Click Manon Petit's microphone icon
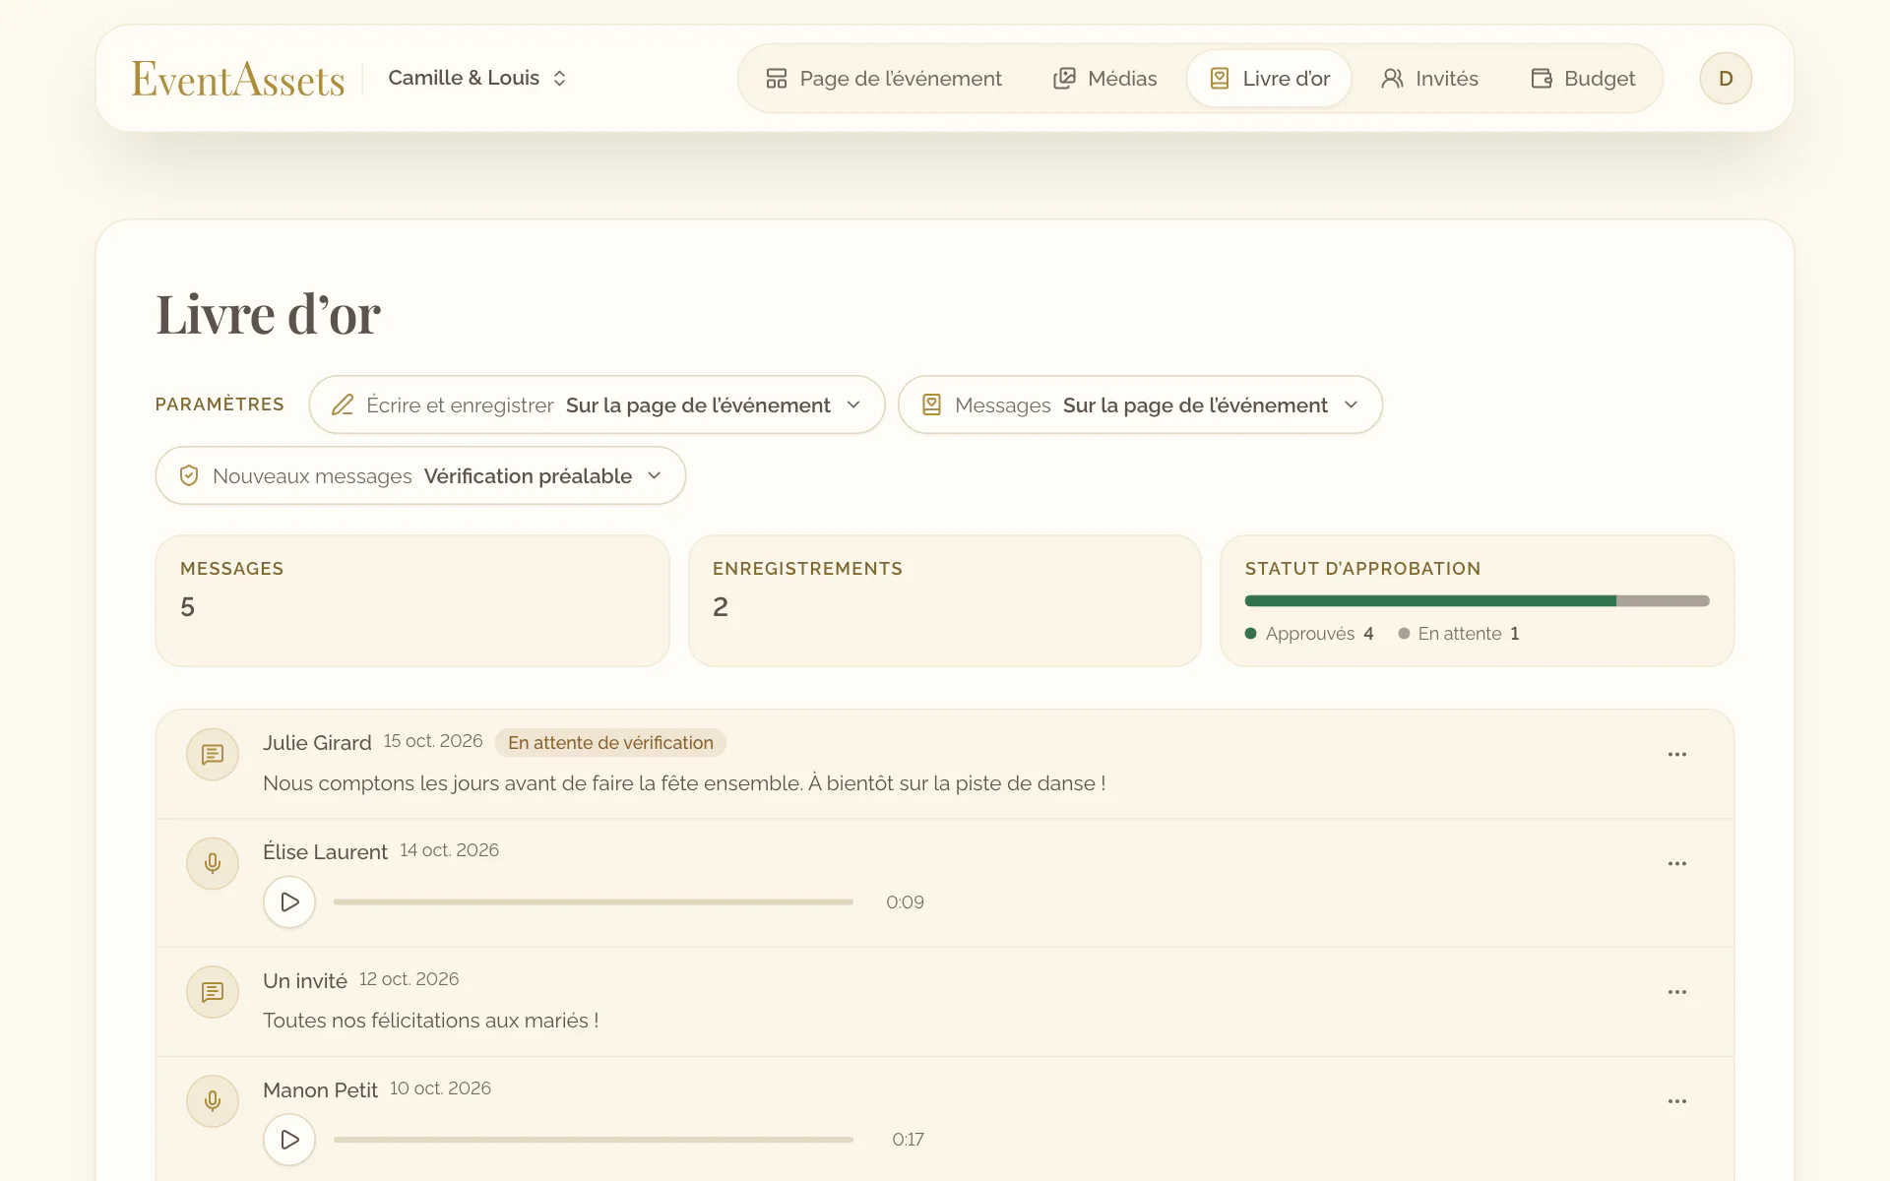1890x1181 pixels. (213, 1101)
